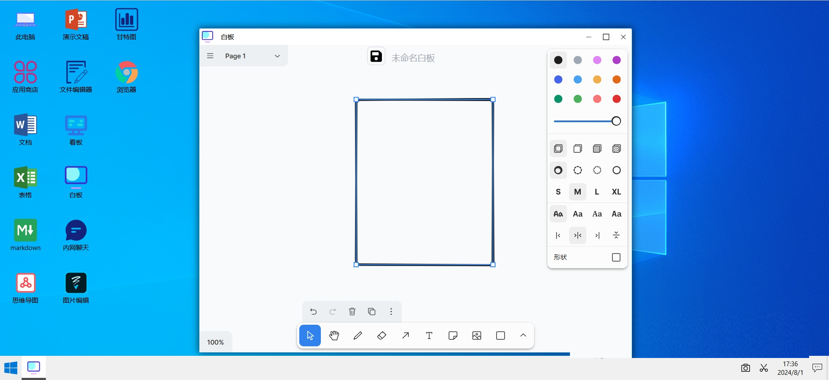Open the hamburger main menu
Screen dimensions: 829x380
[x=210, y=56]
